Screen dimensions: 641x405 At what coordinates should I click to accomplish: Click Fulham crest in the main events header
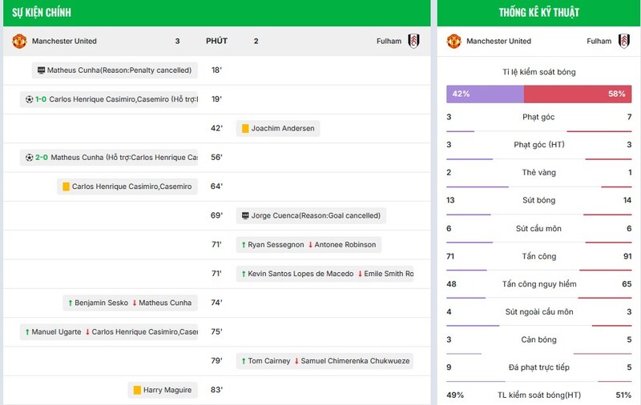[x=414, y=41]
